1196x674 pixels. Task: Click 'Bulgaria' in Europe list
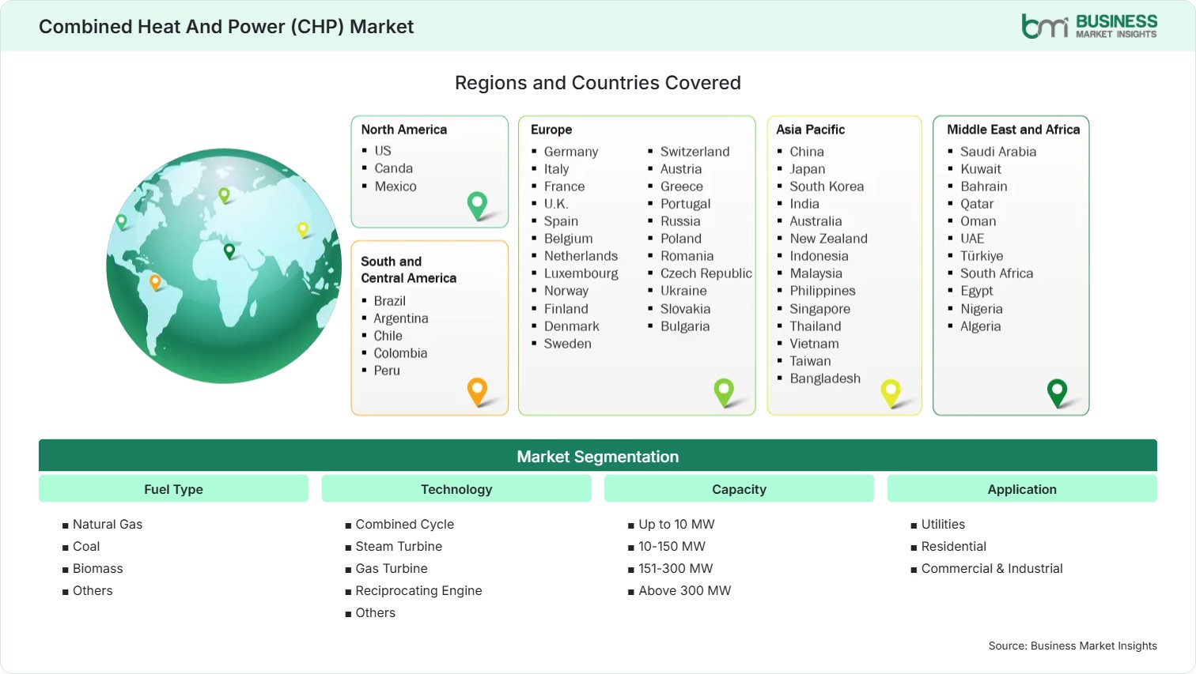pyautogui.click(x=685, y=326)
